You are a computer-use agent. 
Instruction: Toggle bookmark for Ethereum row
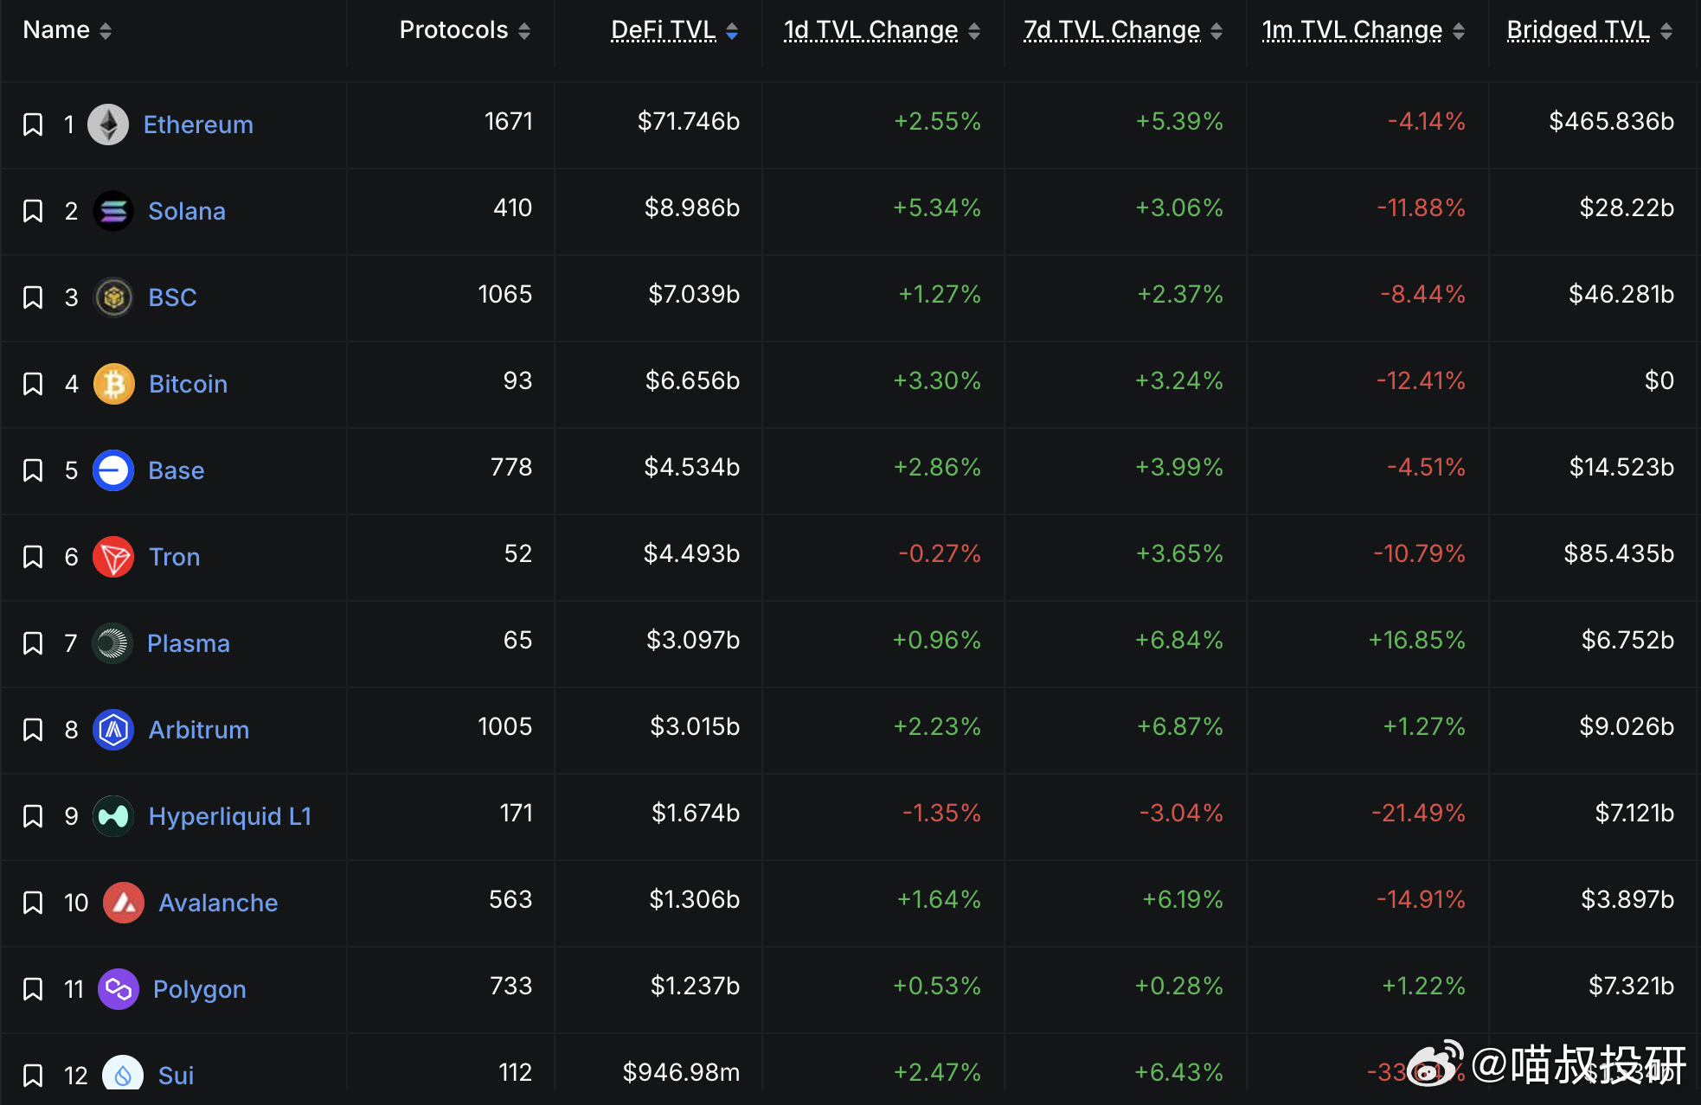point(33,125)
